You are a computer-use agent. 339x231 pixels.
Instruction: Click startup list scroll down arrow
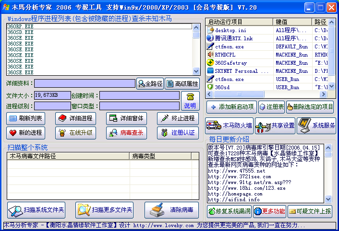(331, 86)
